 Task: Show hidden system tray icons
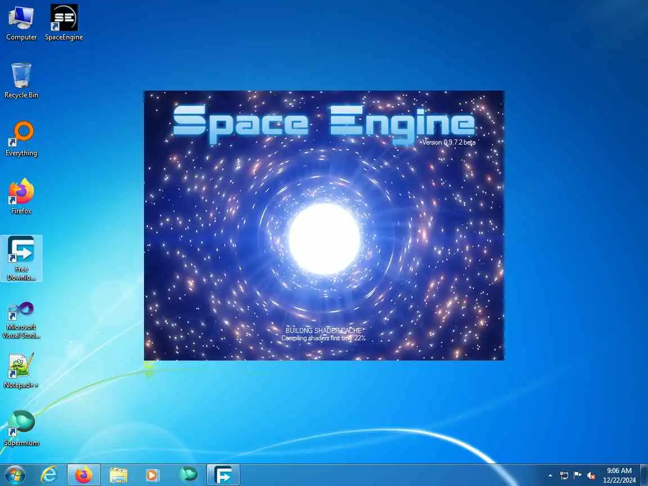[550, 475]
